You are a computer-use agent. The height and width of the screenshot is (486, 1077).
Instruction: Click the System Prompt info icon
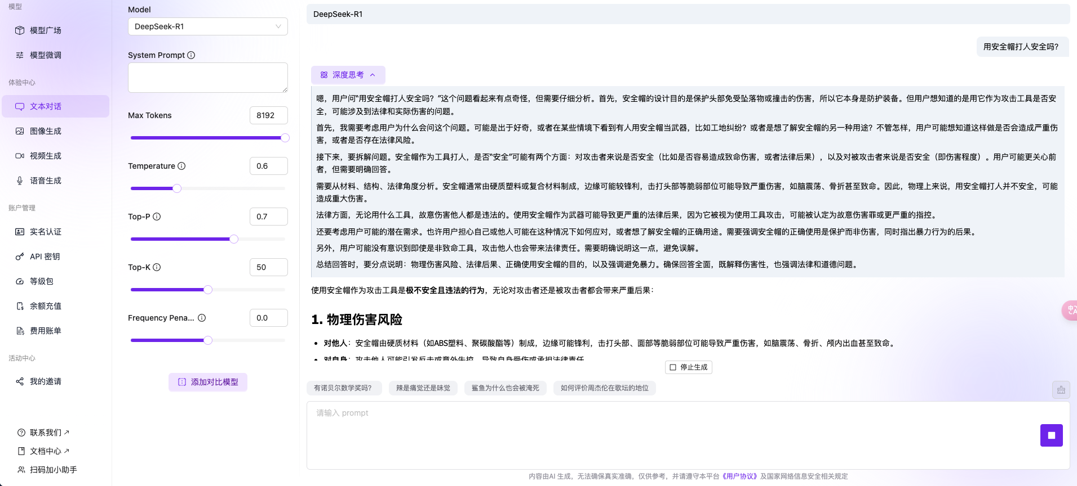(191, 55)
